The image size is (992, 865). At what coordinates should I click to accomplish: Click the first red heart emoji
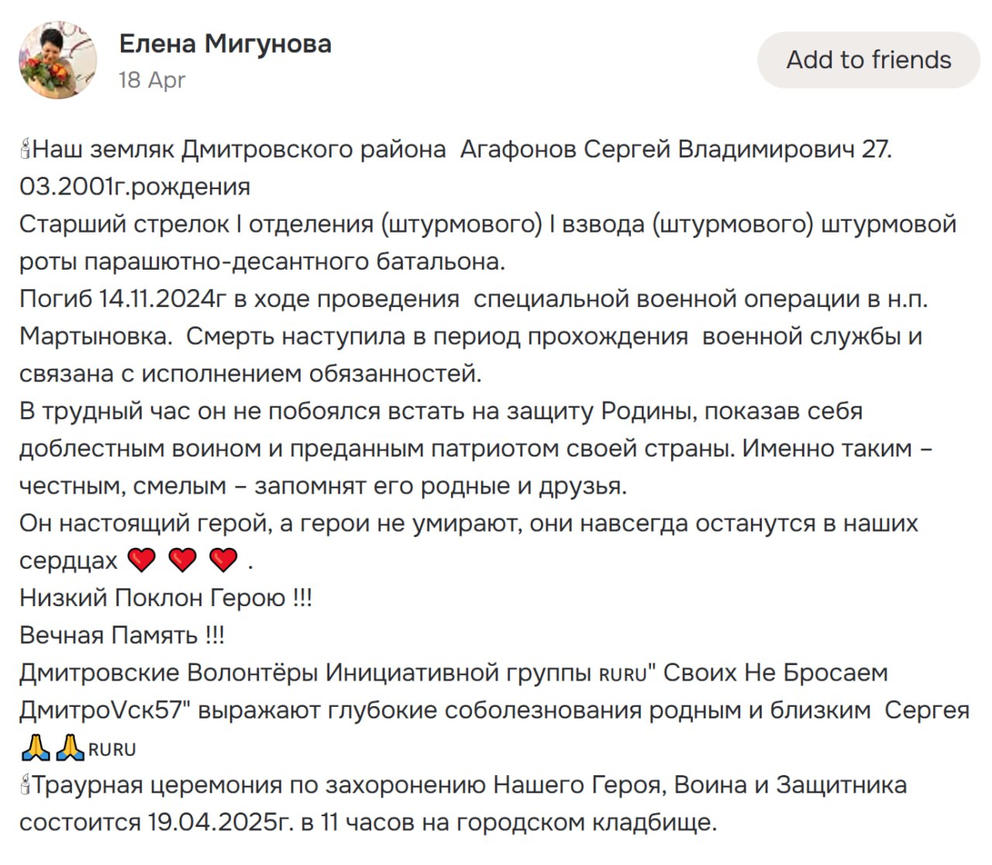tap(141, 560)
